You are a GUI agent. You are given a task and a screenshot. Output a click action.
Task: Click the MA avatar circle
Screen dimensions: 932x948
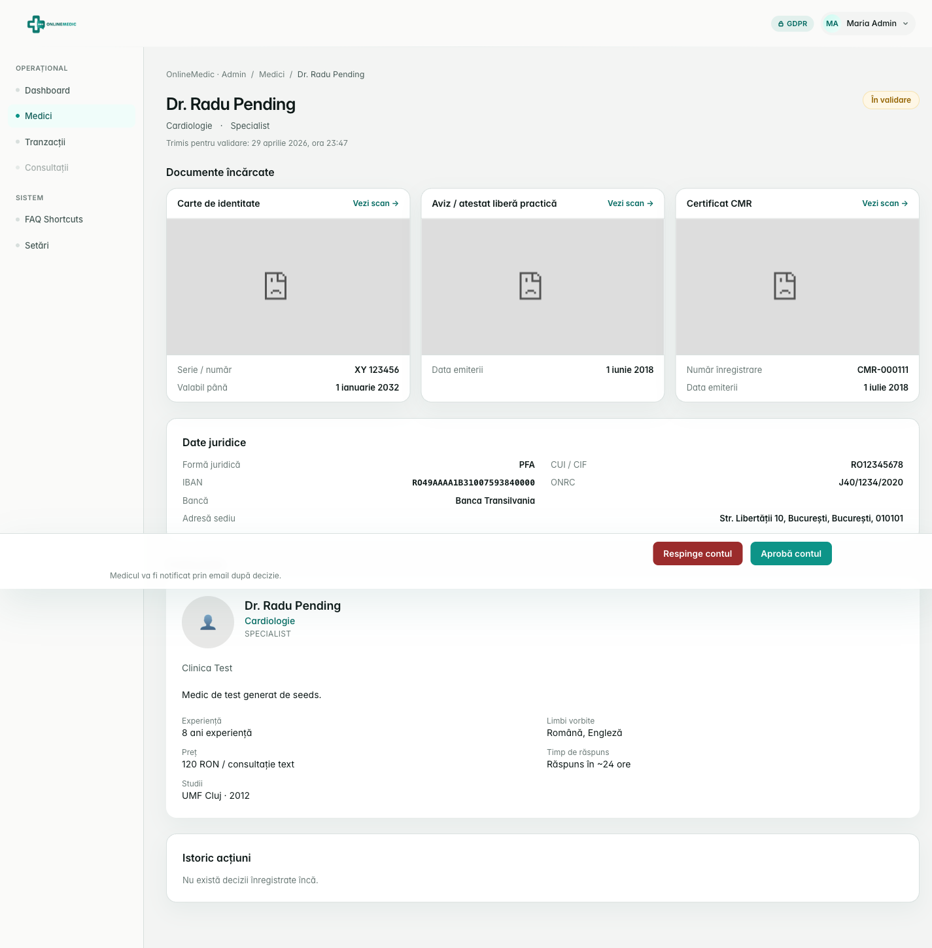pyautogui.click(x=832, y=24)
